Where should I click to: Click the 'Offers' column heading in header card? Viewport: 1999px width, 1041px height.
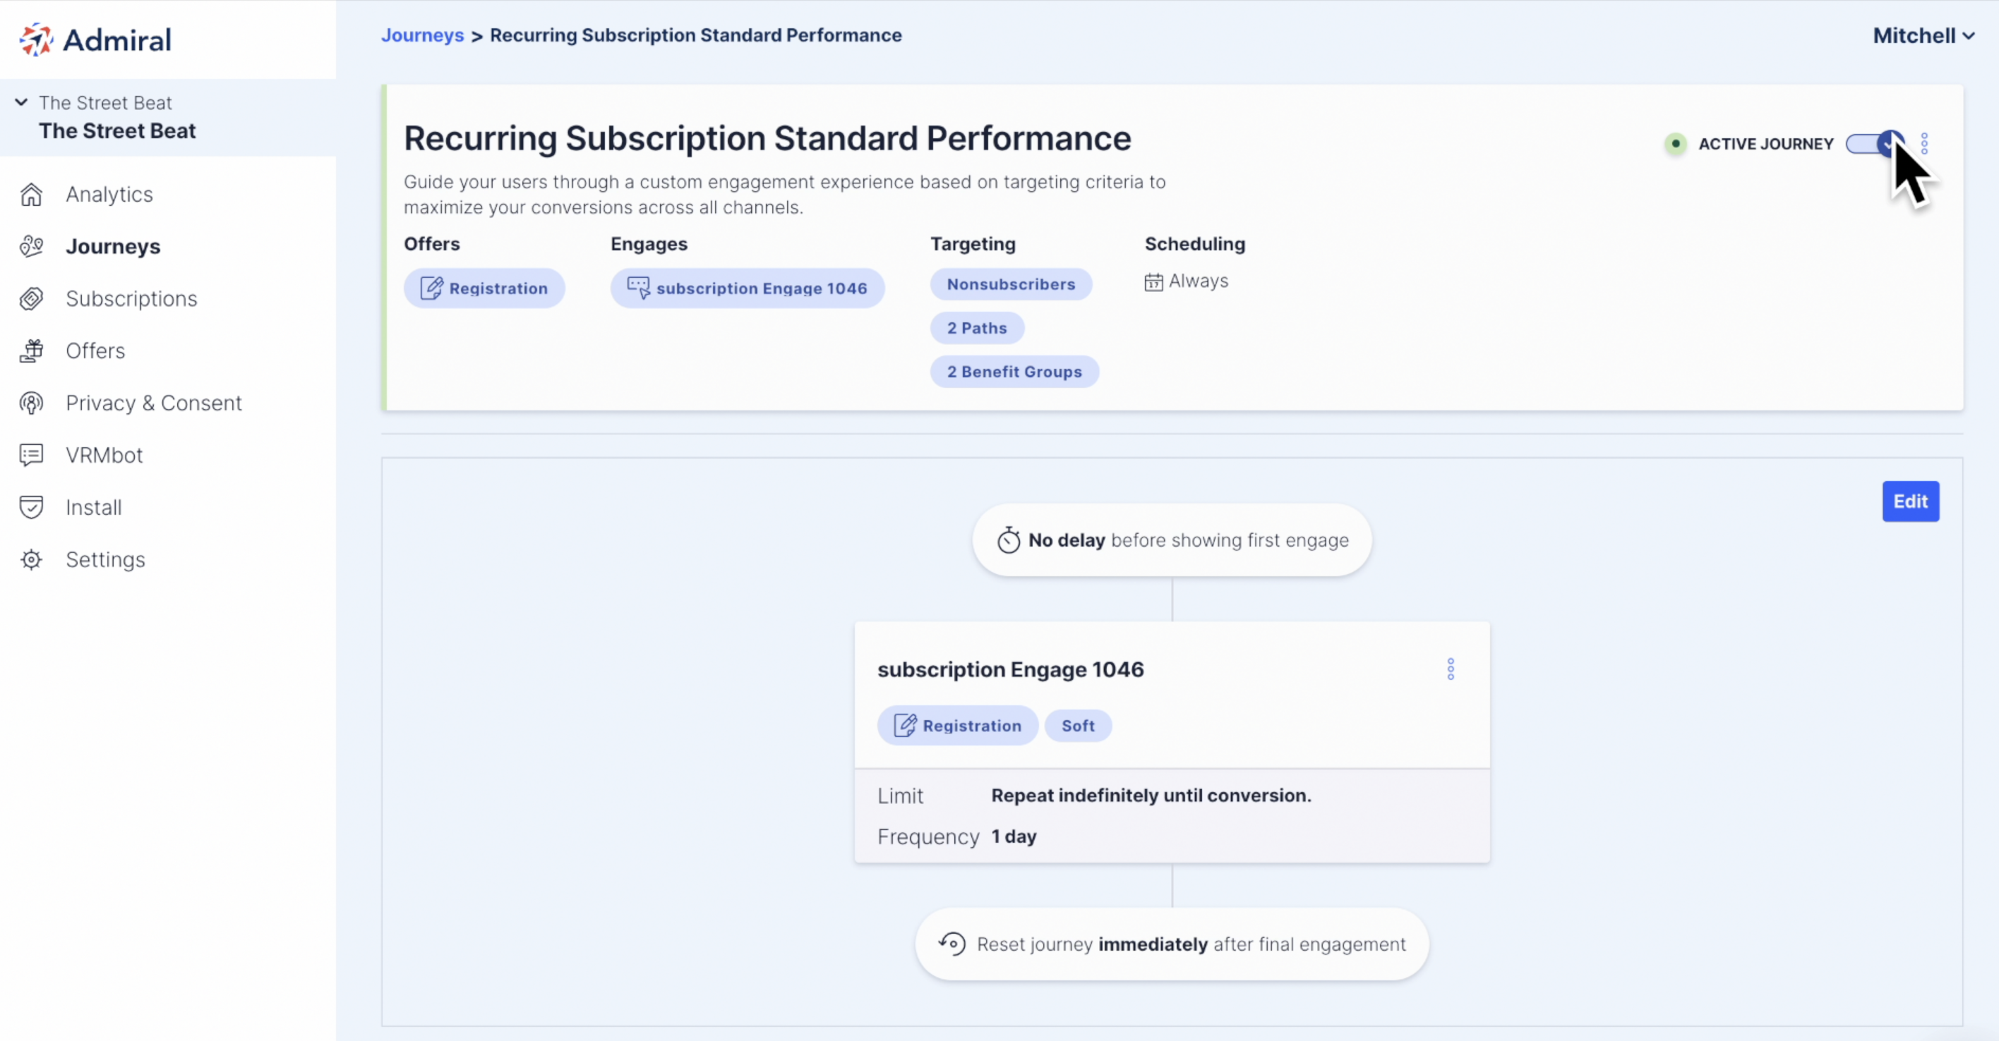tap(431, 244)
